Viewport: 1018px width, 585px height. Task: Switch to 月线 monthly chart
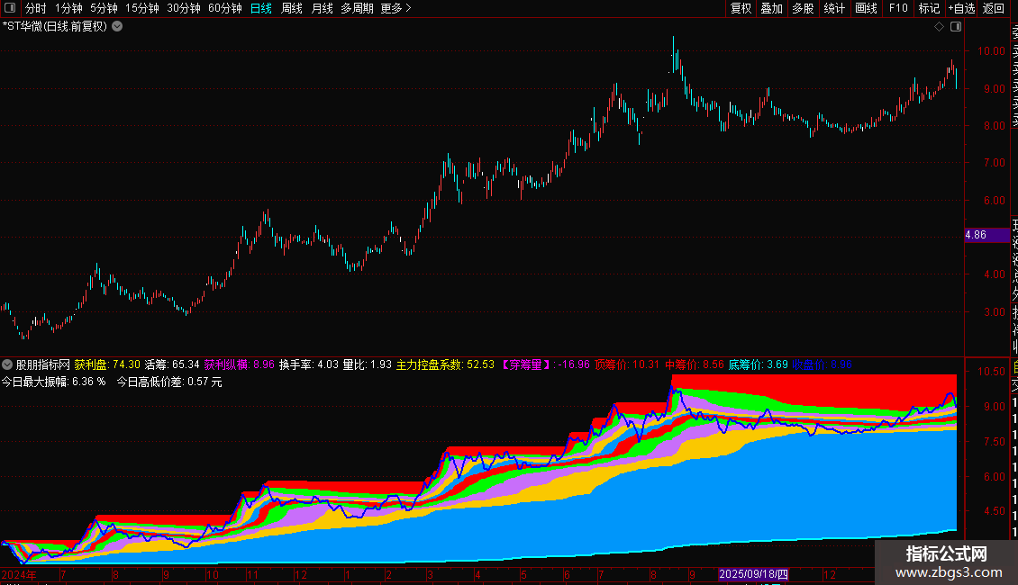click(x=322, y=8)
